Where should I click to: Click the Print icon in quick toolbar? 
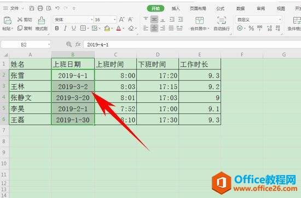point(40,8)
